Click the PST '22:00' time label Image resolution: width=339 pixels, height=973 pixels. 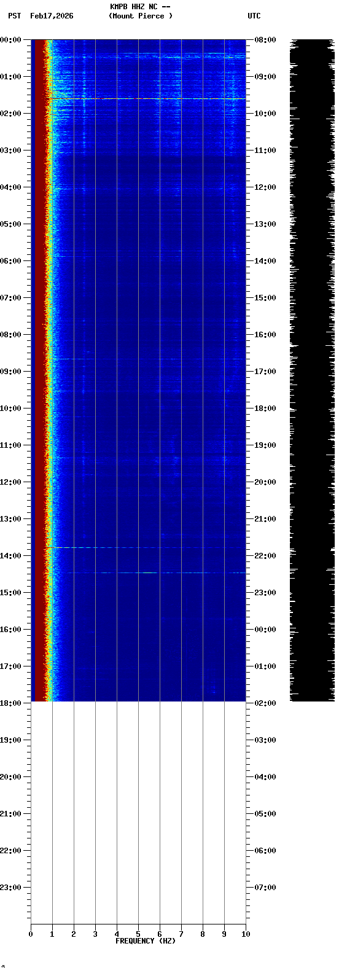(11, 851)
